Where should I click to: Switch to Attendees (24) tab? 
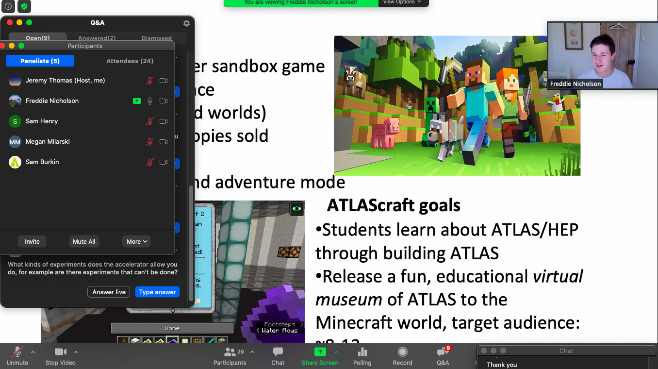[130, 61]
